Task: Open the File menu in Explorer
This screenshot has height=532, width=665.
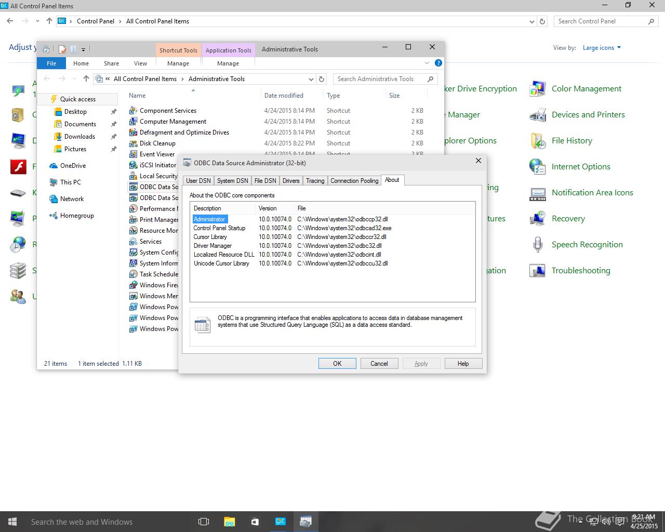Action: pyautogui.click(x=51, y=63)
